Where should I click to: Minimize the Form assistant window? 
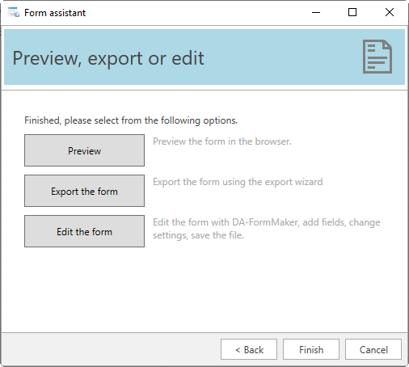coord(316,12)
